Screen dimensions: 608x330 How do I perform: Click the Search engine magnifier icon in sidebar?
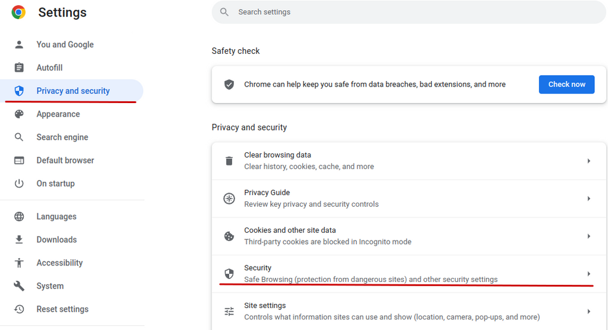[19, 137]
